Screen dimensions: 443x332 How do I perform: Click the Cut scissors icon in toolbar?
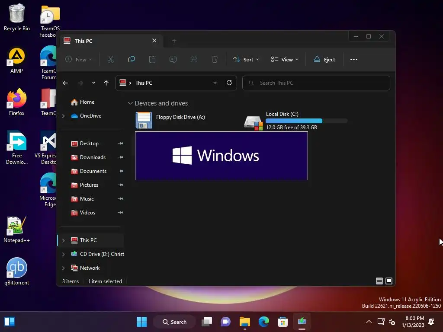tap(110, 59)
